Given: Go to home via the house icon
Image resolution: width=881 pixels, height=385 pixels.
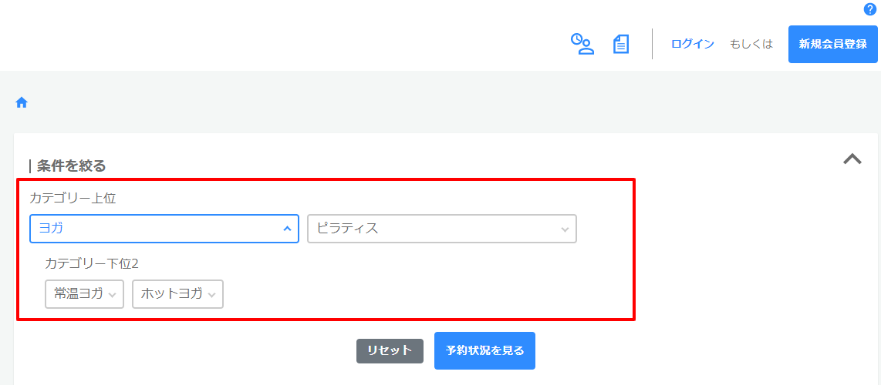Looking at the screenshot, I should [22, 102].
